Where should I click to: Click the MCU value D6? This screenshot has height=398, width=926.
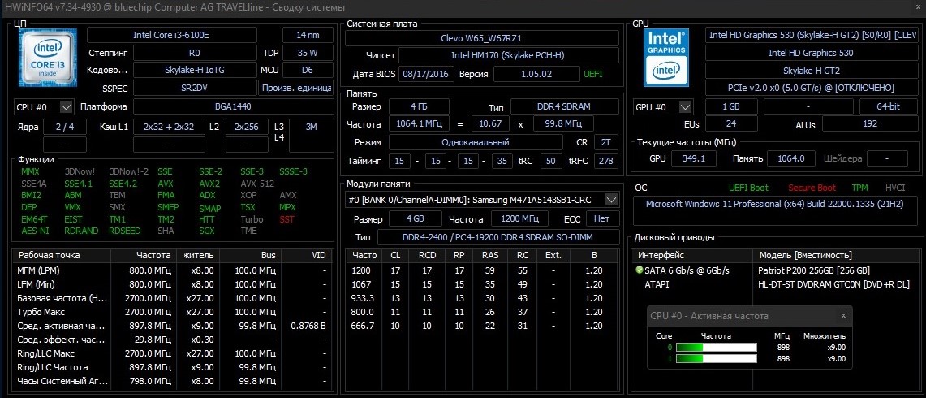pyautogui.click(x=307, y=70)
